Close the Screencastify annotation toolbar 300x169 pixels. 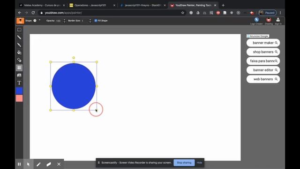pyautogui.click(x=59, y=164)
